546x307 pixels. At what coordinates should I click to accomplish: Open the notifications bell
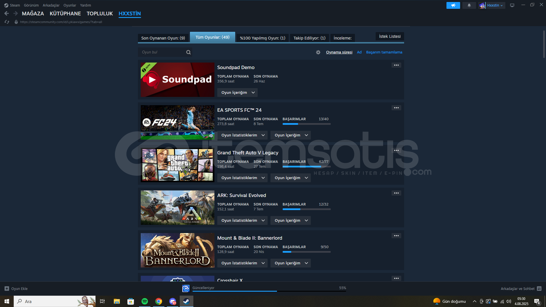[469, 5]
